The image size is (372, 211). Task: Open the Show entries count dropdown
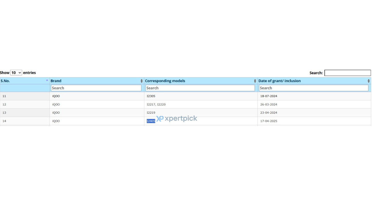click(16, 73)
